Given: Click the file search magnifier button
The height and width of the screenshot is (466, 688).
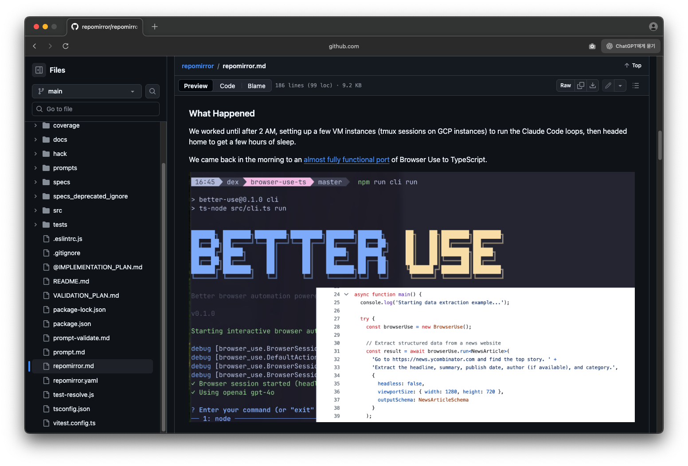Looking at the screenshot, I should (152, 91).
